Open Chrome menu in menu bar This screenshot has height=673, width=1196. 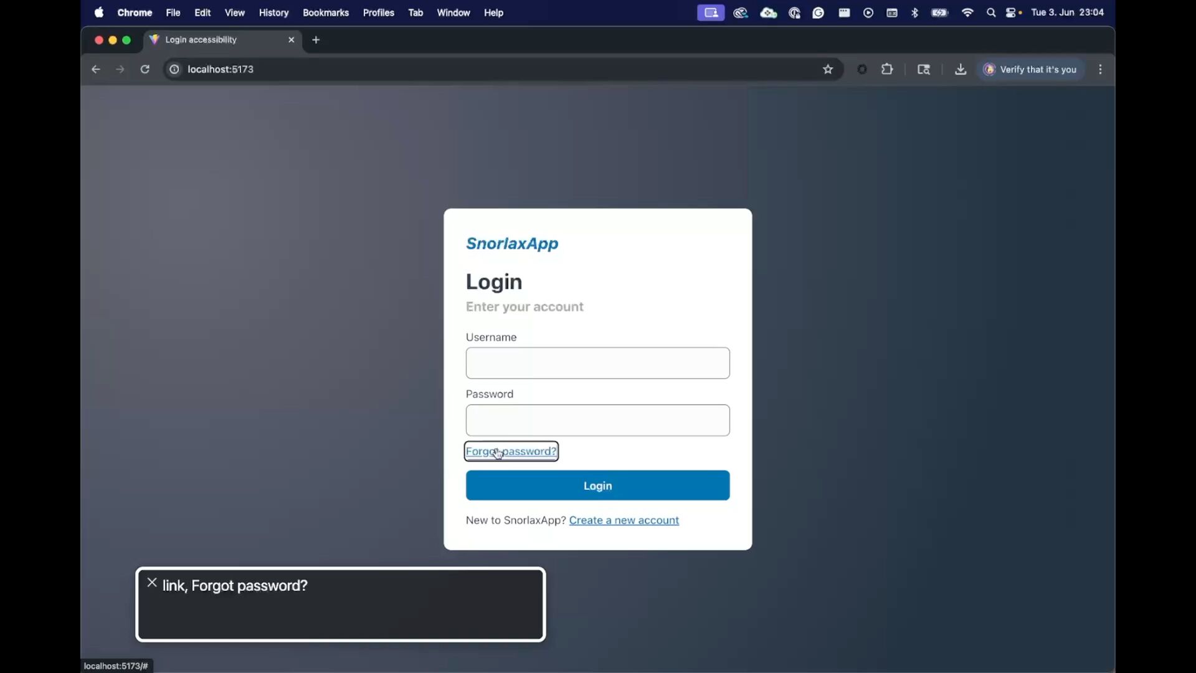click(x=135, y=12)
